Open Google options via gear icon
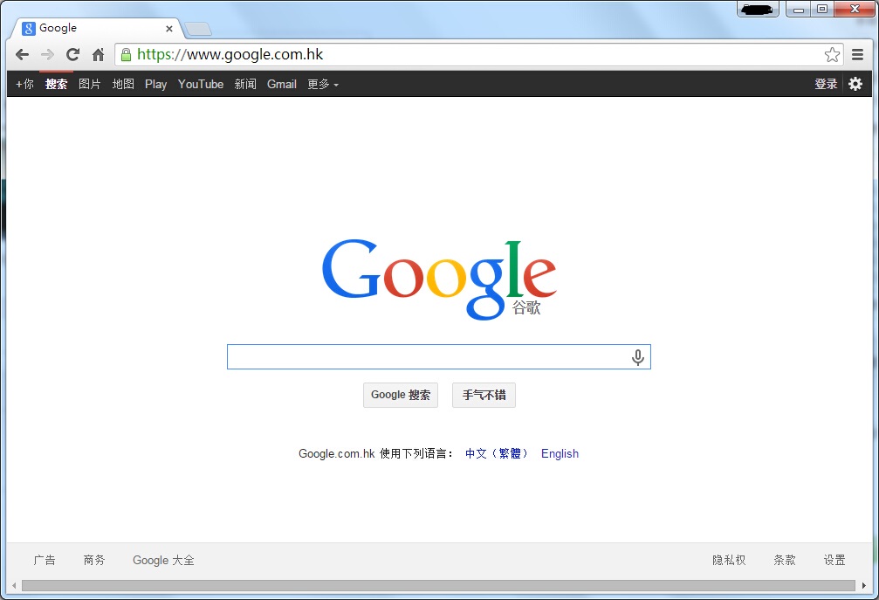This screenshot has height=600, width=879. pyautogui.click(x=855, y=84)
